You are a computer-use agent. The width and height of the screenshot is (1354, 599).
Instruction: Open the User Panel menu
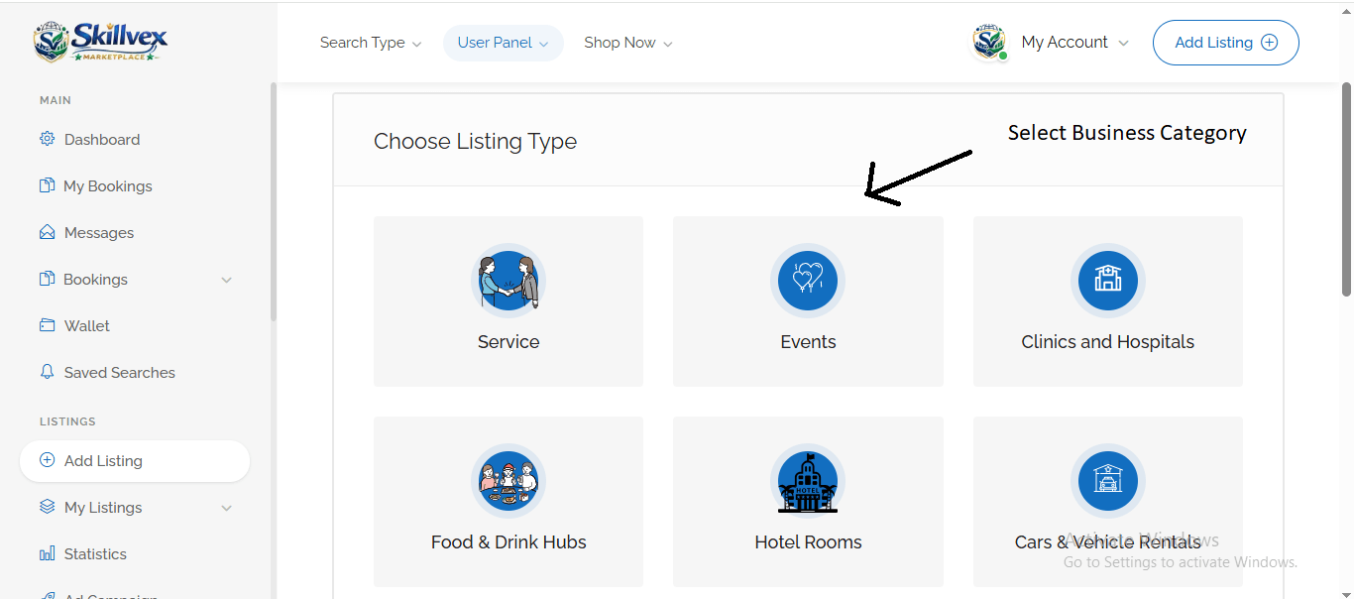click(x=503, y=43)
